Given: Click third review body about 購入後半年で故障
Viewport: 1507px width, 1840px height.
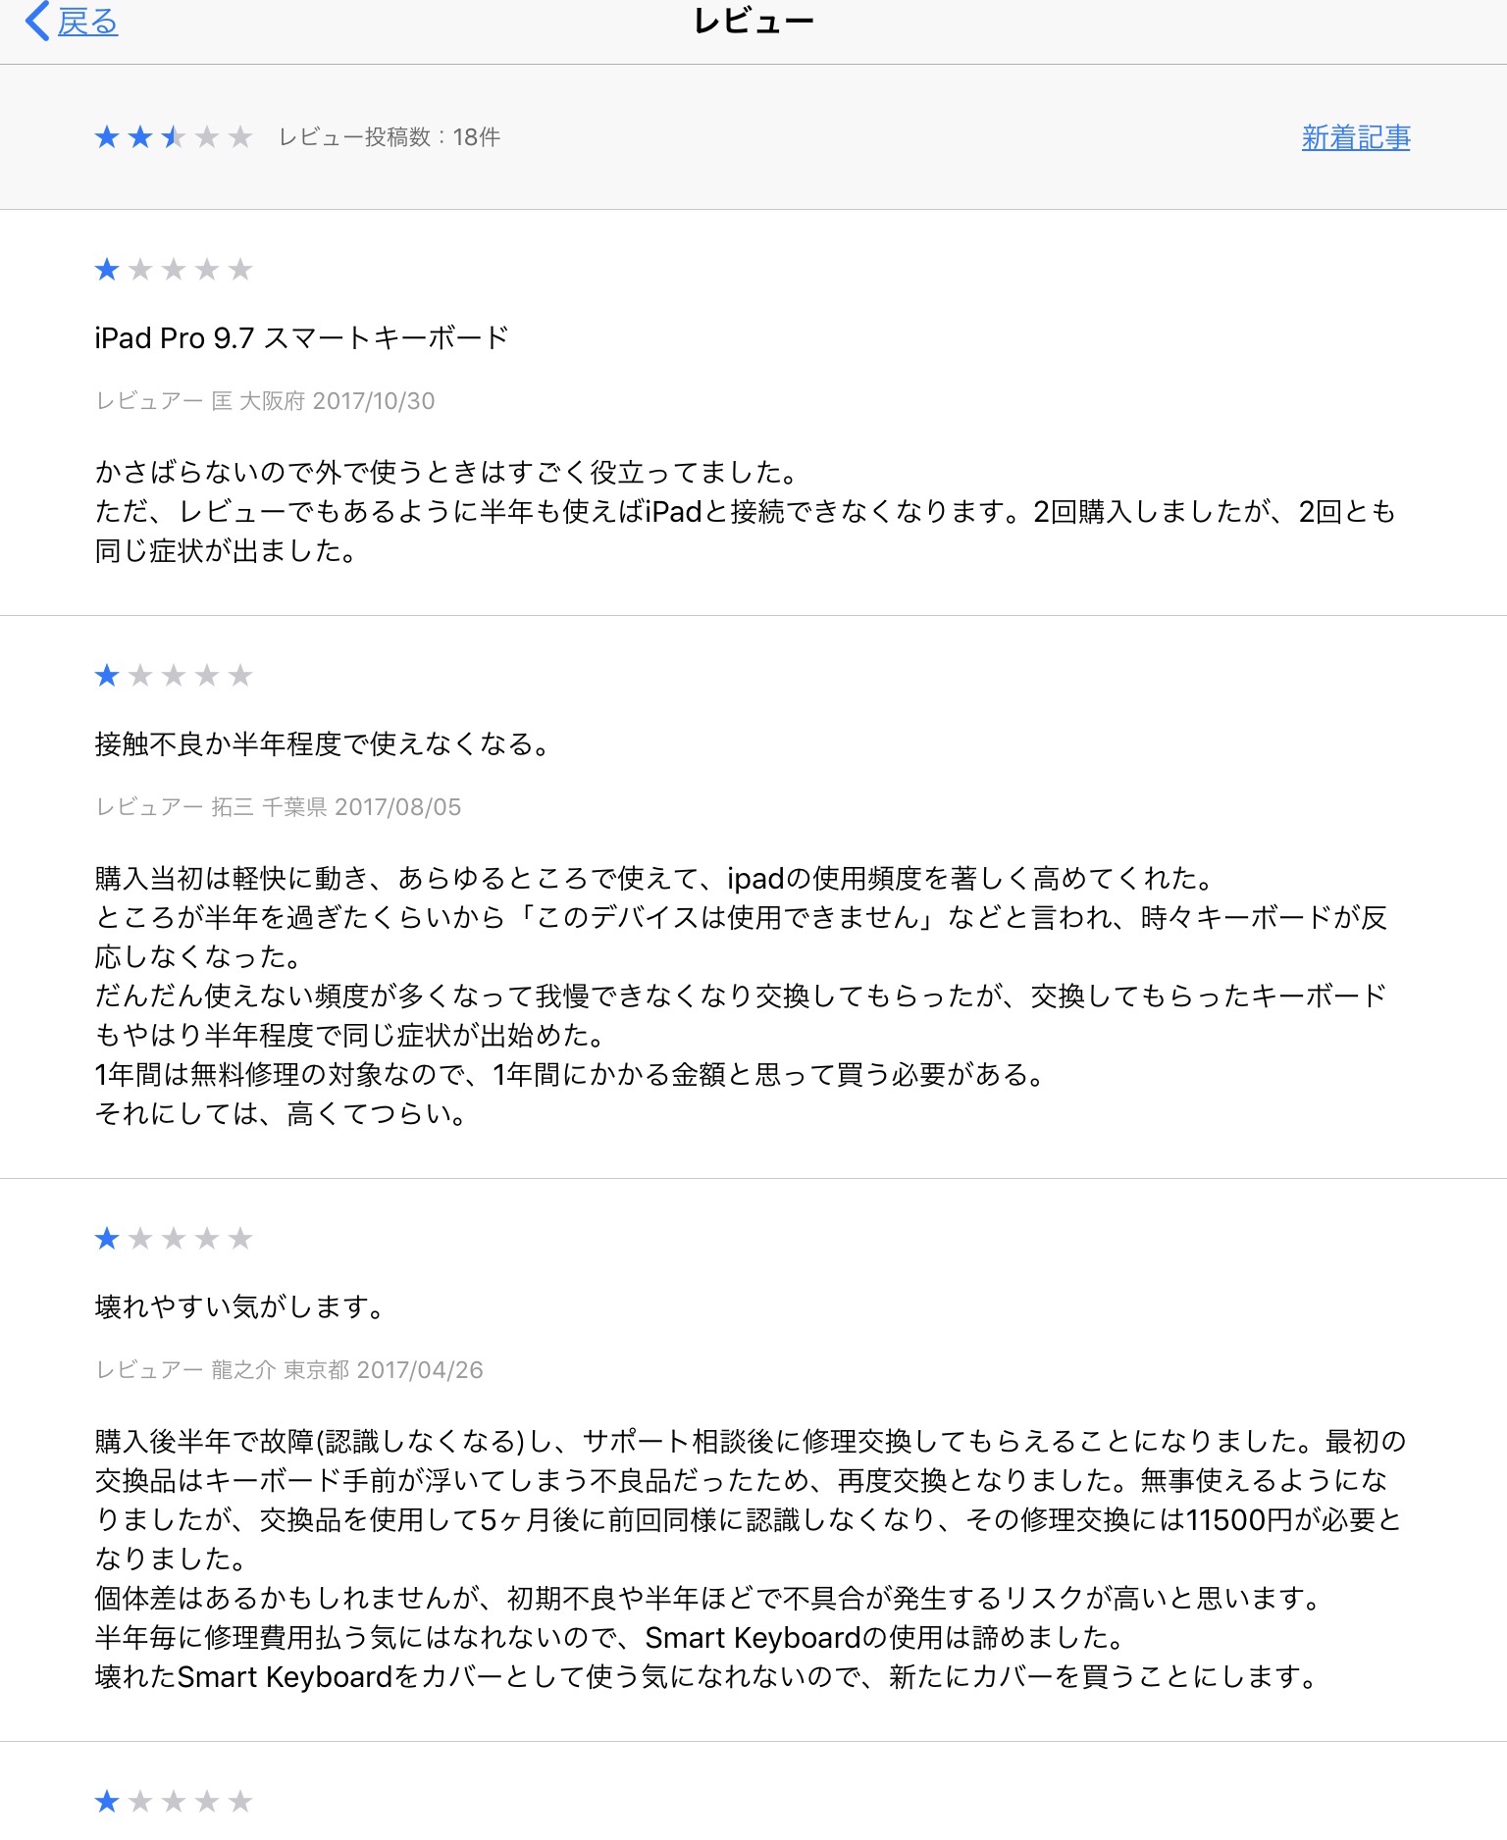Looking at the screenshot, I should (x=751, y=1559).
